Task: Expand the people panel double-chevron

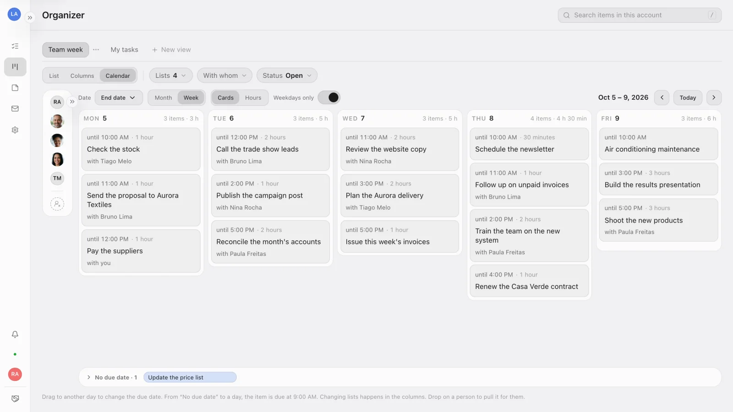Action: [x=72, y=102]
